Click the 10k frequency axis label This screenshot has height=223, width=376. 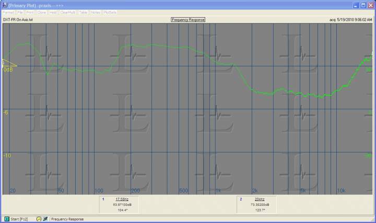point(342,191)
